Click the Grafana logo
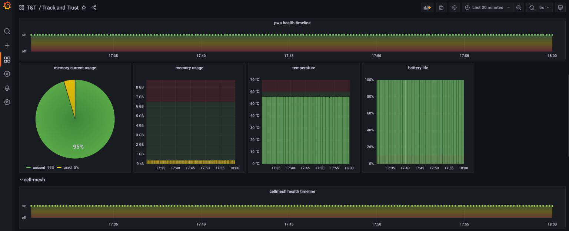 pos(7,6)
